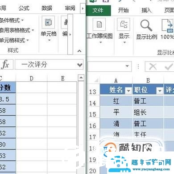
Task: Switch to the 开始 tab in right window
Action: 123,10
